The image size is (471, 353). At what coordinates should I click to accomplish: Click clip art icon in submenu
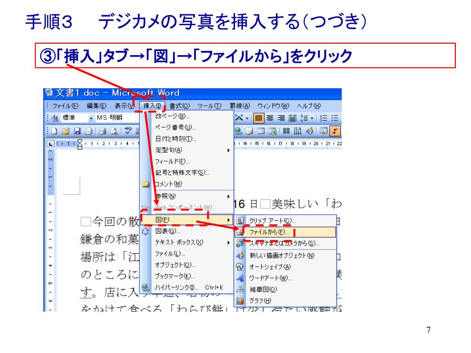point(240,221)
